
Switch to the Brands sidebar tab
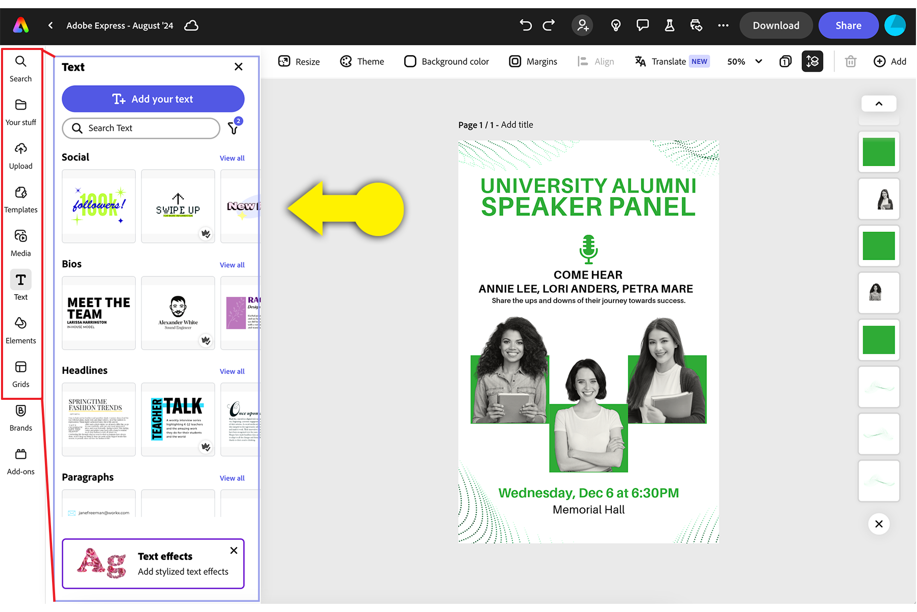point(21,417)
